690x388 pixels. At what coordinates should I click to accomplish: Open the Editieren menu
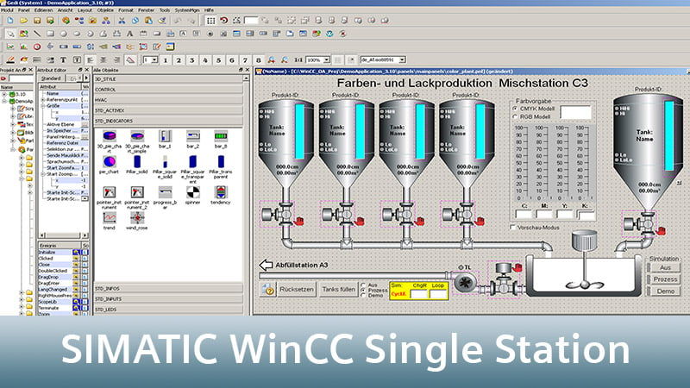point(44,9)
